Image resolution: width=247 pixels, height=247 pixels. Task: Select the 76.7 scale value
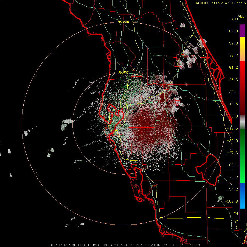point(234,55)
